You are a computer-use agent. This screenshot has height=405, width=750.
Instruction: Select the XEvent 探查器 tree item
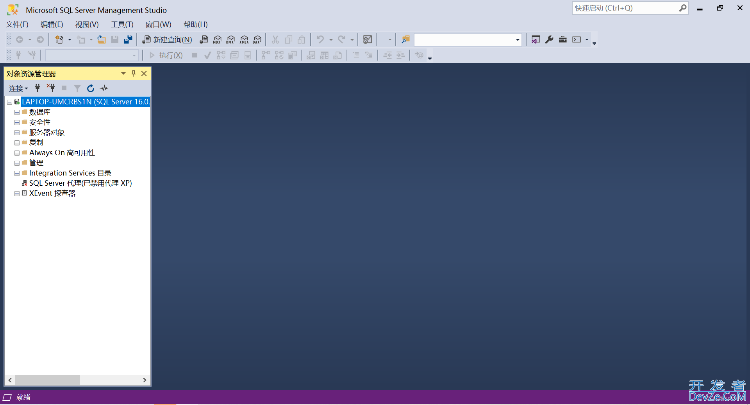click(x=52, y=193)
